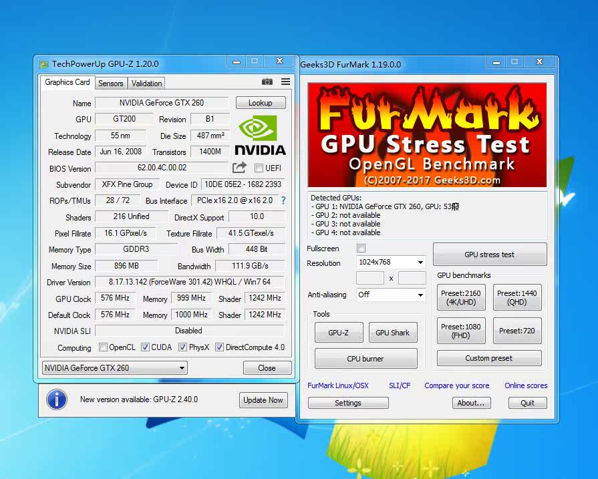Close the FurMark window with X
The width and height of the screenshot is (598, 479).
(x=539, y=61)
